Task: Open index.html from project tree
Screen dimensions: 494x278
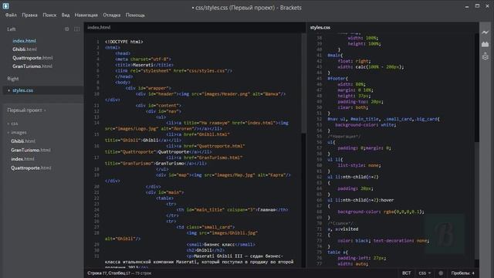Action: click(x=22, y=159)
